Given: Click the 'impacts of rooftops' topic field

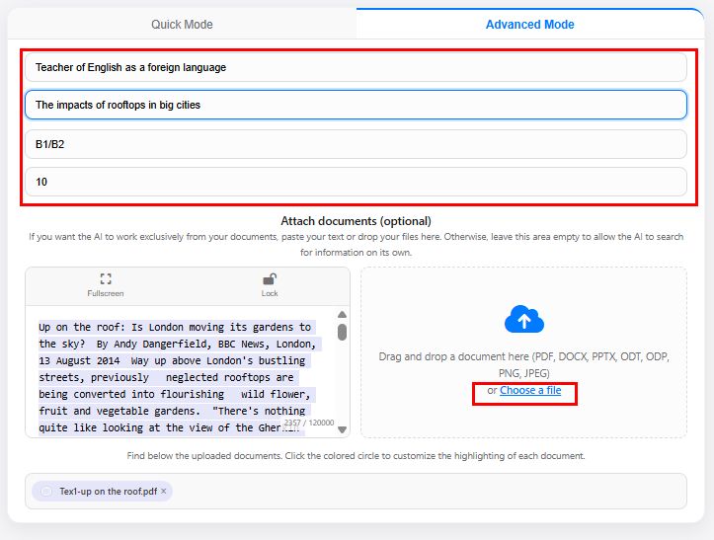Looking at the screenshot, I should (356, 105).
